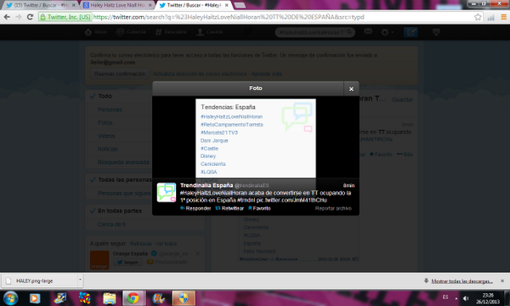Click ES language indicator
The width and height of the screenshot is (510, 306).
click(445, 297)
